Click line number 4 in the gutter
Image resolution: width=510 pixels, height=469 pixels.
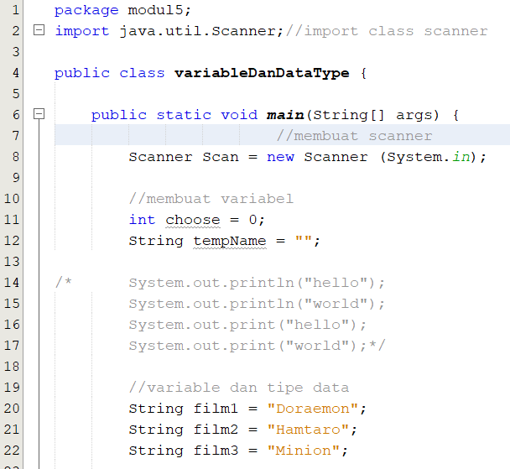(16, 73)
